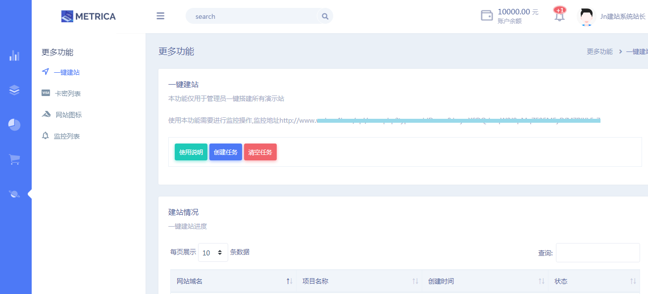Select the bar chart statistics icon in sidebar
This screenshot has height=294, width=648.
[15, 56]
